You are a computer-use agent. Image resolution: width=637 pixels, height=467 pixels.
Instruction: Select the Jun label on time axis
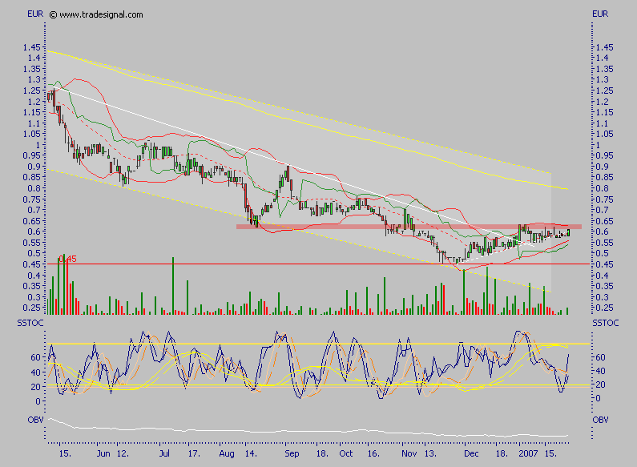(103, 453)
